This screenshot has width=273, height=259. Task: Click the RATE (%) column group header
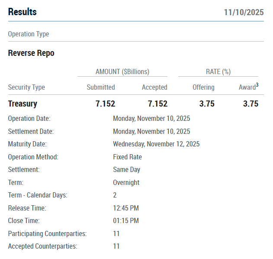(x=218, y=71)
